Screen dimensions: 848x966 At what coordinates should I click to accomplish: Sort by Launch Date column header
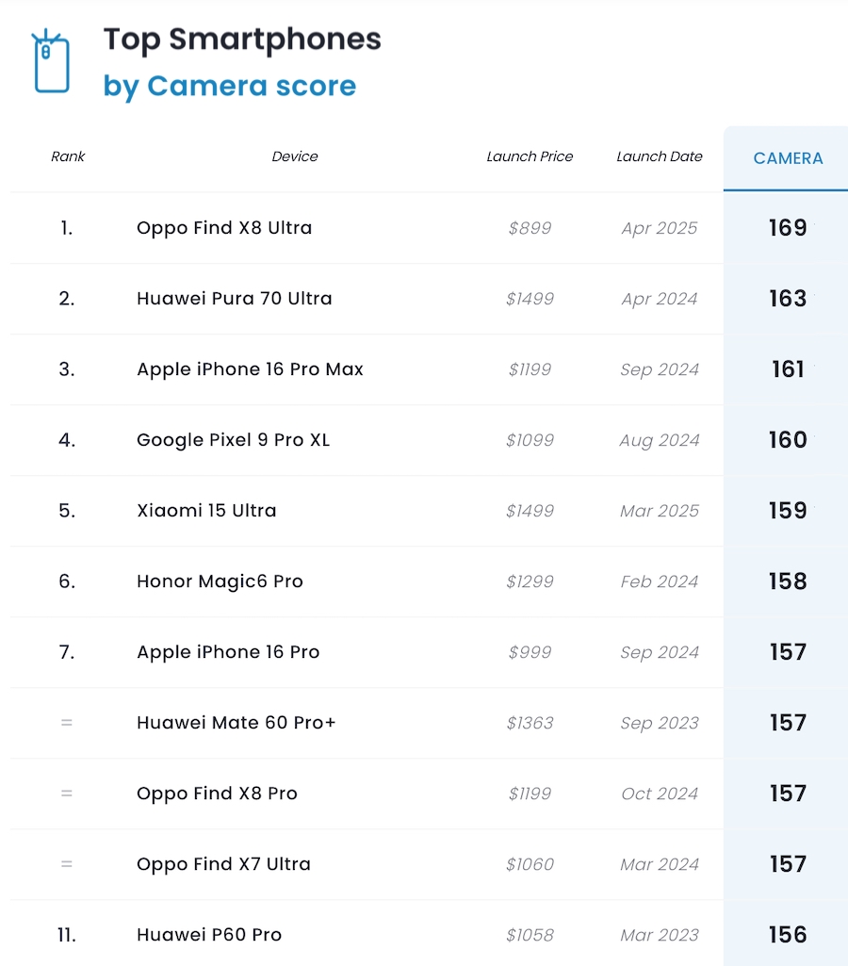tap(659, 156)
